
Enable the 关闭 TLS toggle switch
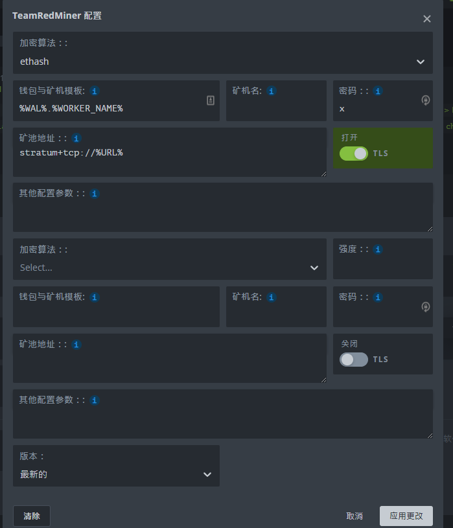354,360
